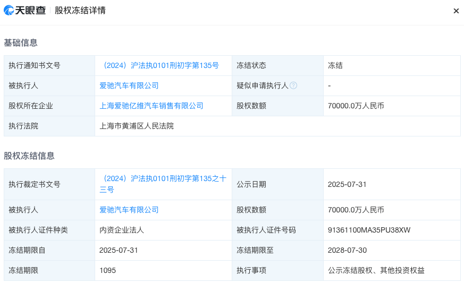The width and height of the screenshot is (464, 283).
Task: Open 上海爱驰亿维汽车销售有限公司 company link
Action: pyautogui.click(x=151, y=106)
